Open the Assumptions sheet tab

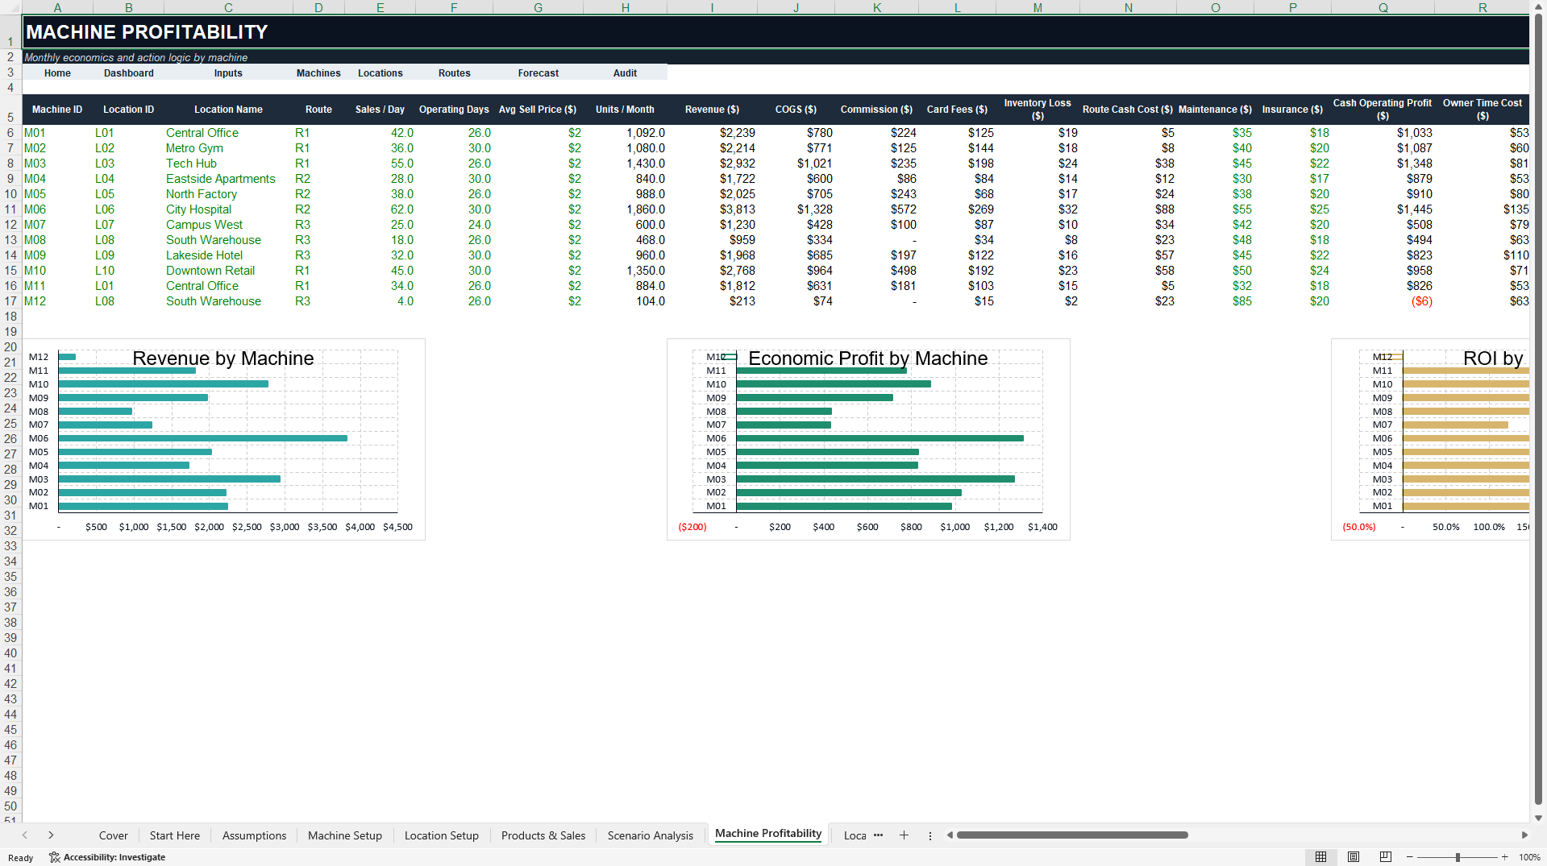(x=254, y=835)
